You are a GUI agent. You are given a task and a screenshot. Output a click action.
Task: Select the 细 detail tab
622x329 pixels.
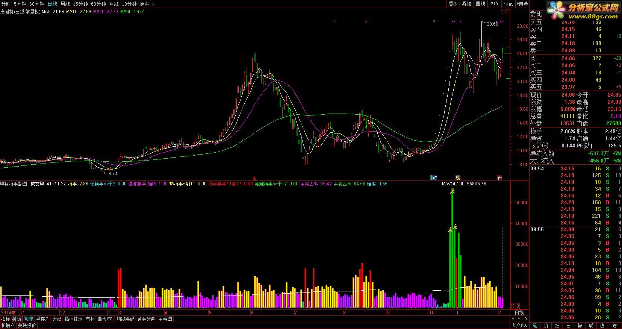(x=557, y=326)
